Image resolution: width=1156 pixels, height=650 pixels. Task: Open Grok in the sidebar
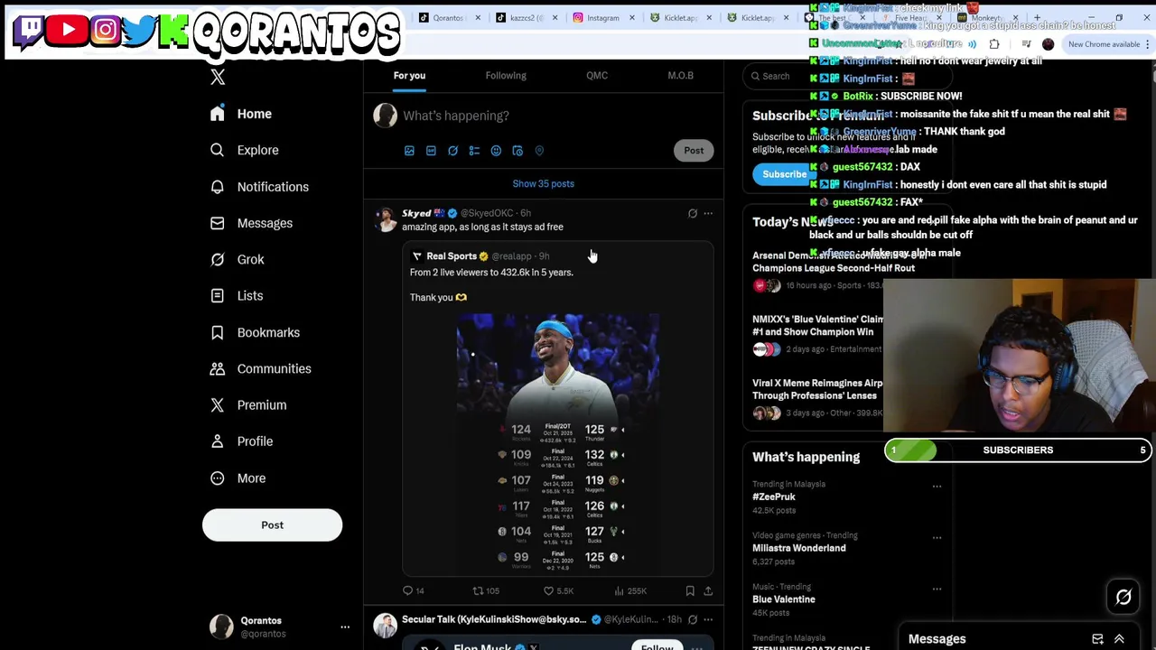coord(238,259)
